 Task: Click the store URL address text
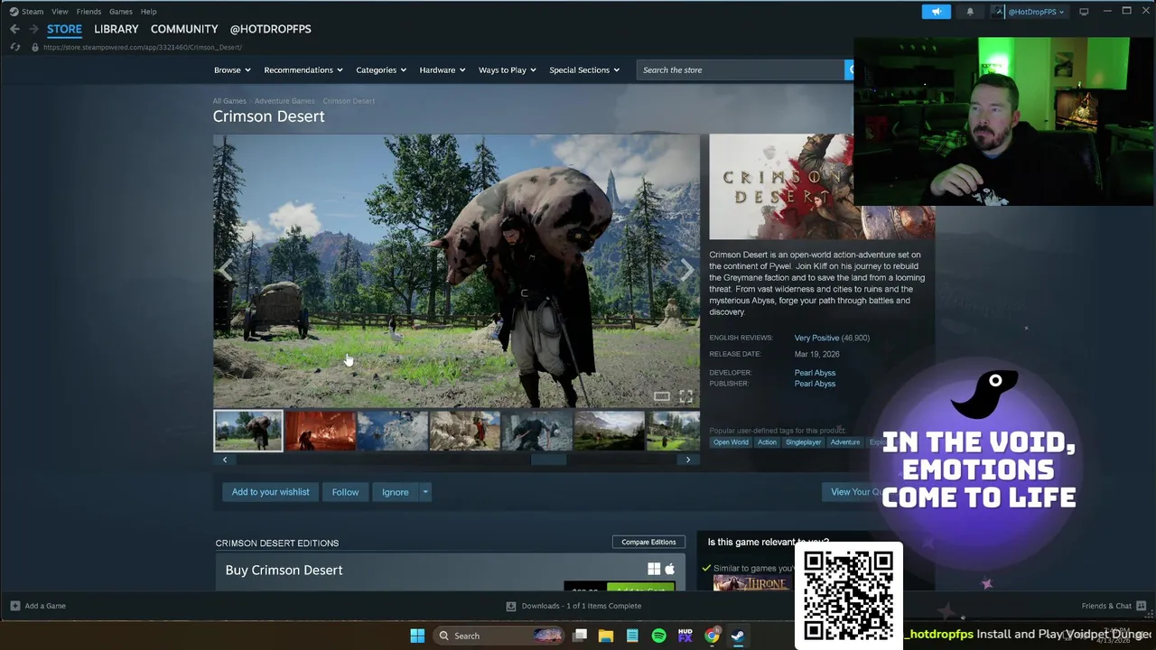point(142,47)
